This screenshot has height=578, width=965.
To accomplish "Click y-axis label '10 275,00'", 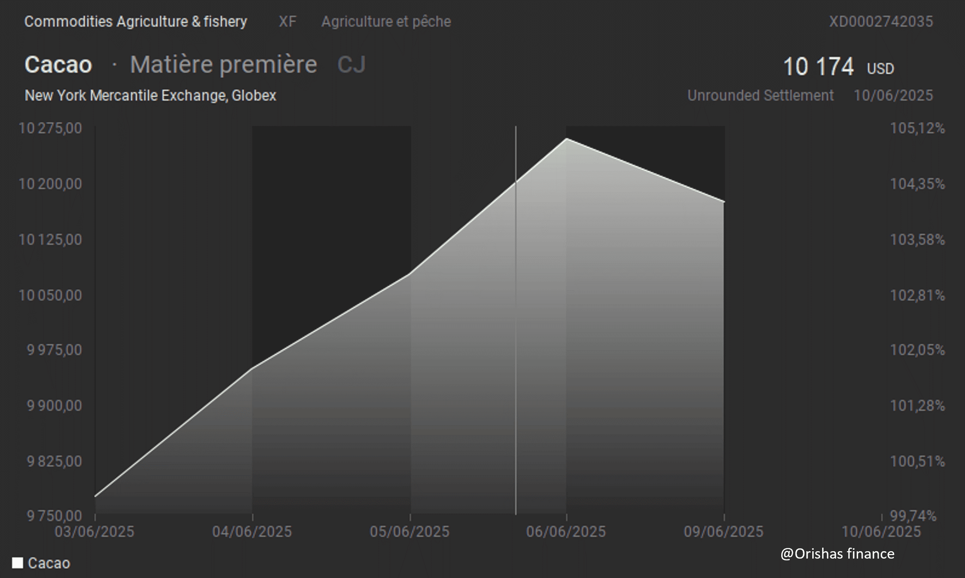I will click(50, 128).
